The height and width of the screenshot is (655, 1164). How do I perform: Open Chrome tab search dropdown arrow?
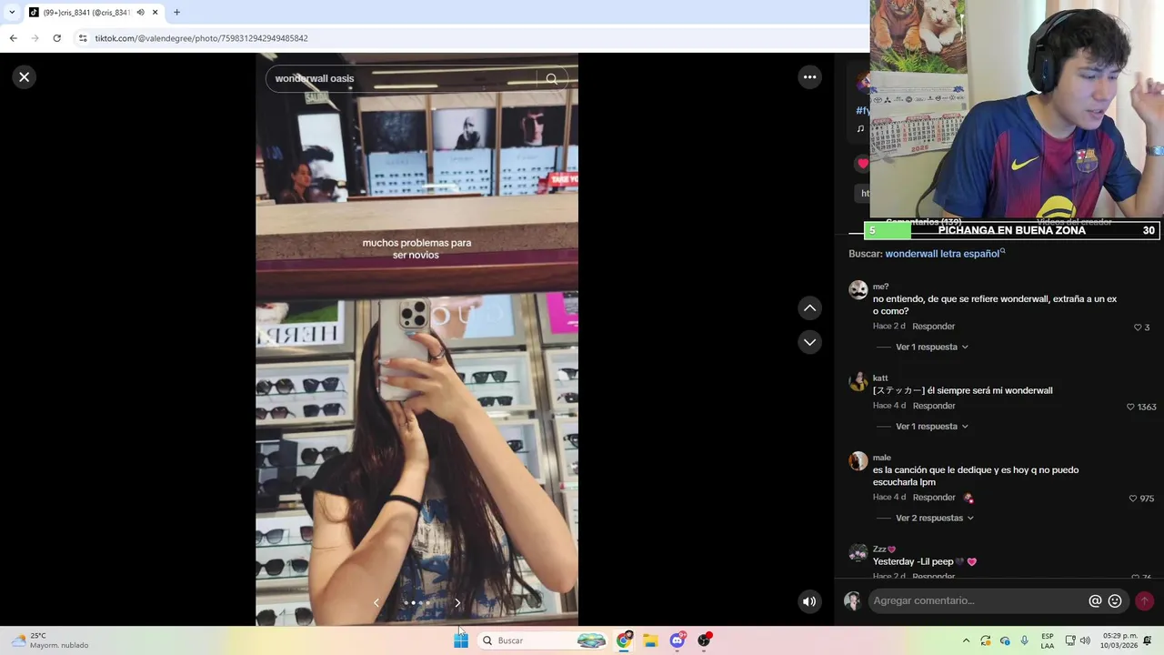tap(12, 12)
